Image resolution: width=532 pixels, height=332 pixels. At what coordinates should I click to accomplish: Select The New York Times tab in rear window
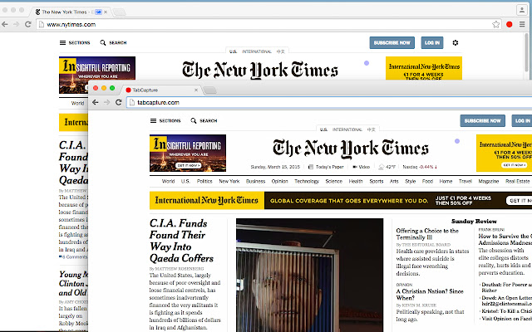(71, 12)
